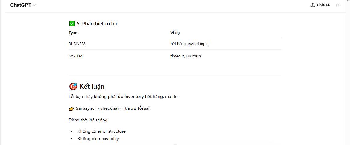350x145 pixels.
Task: Open the ChatGPT model selector dropdown
Action: coord(23,5)
